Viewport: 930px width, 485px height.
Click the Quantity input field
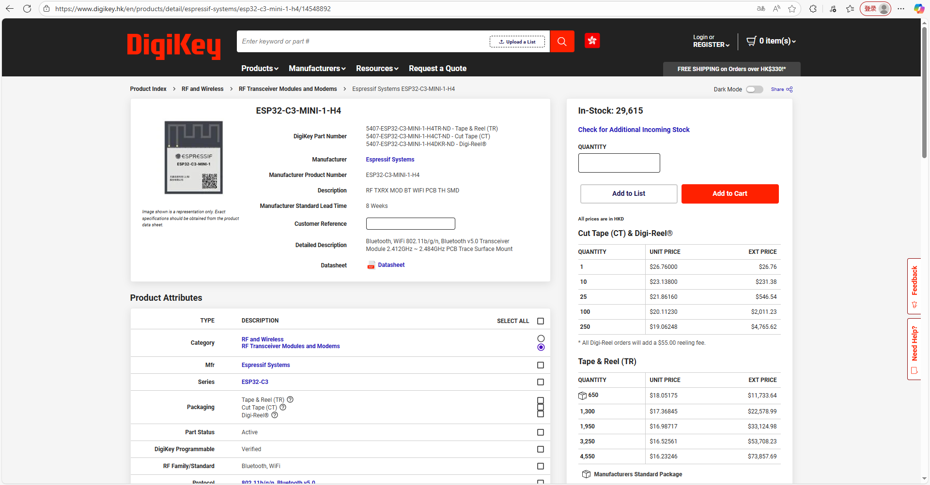[619, 163]
